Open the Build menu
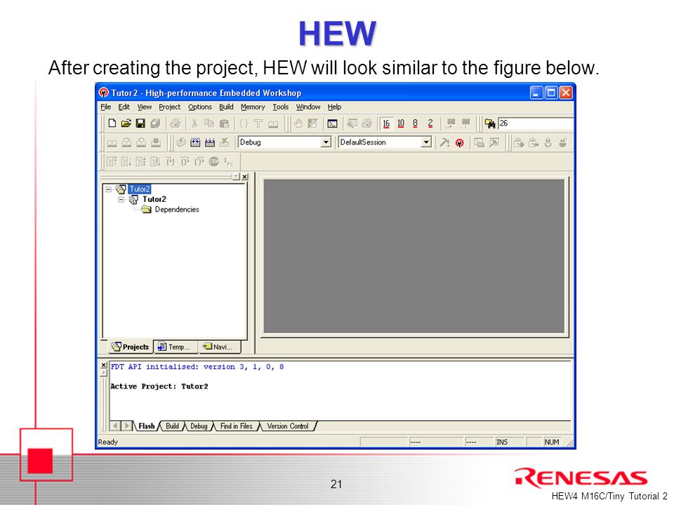The image size is (674, 505). pyautogui.click(x=226, y=107)
